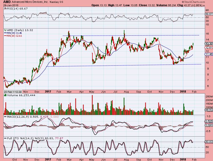Click the MA(34) 11.46 legend text
Viewport: 213px width, 161px height.
tap(14, 33)
